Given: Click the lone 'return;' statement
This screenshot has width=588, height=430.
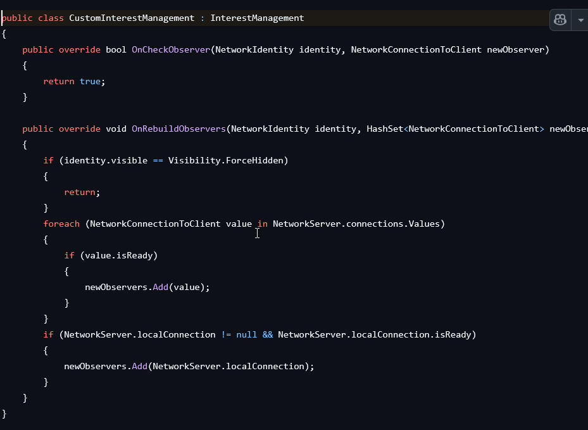Looking at the screenshot, I should (82, 192).
